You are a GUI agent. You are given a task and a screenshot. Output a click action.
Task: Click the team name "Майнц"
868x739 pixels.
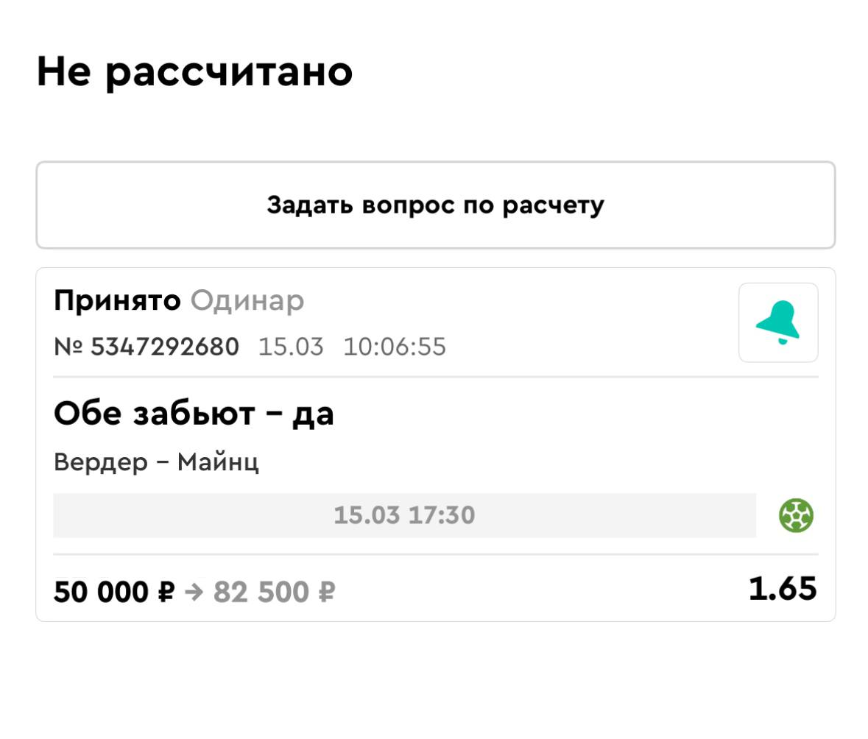tap(218, 463)
